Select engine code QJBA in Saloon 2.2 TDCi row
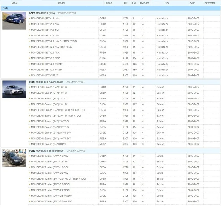221x221 pixels. click(102, 127)
